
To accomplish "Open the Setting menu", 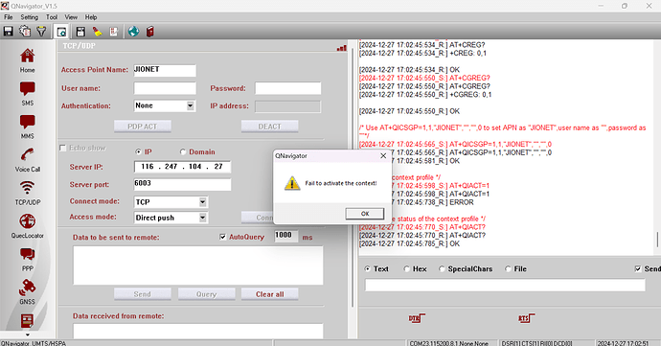I will (30, 17).
